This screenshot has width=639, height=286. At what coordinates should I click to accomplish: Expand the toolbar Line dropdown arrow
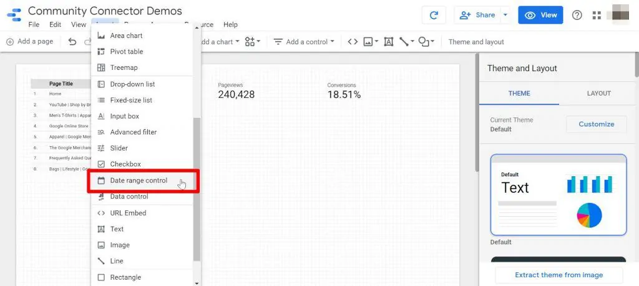(x=412, y=42)
